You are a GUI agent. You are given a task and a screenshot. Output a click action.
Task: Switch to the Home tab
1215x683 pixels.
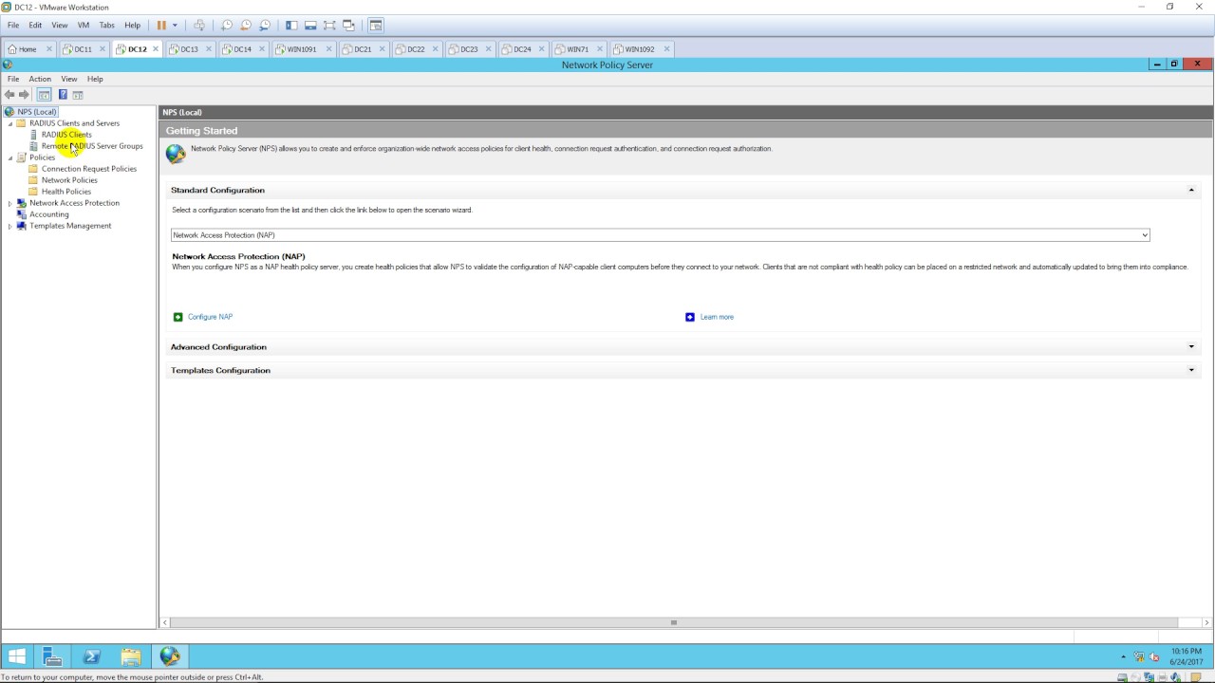click(x=28, y=49)
